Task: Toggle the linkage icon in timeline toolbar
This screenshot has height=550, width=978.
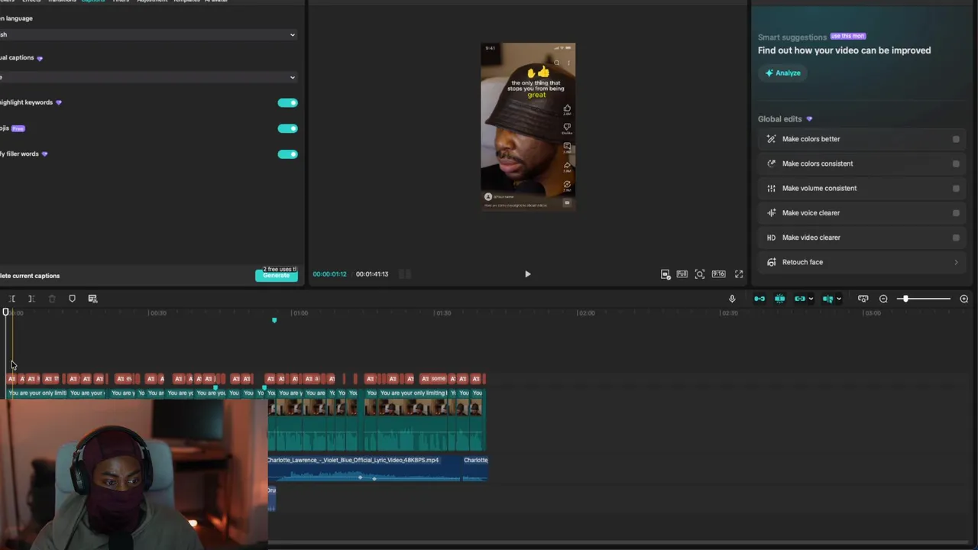Action: tap(799, 299)
